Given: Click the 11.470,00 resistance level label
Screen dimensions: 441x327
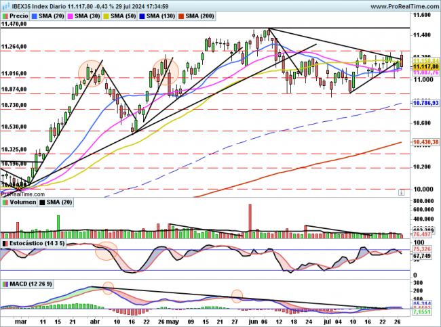Looking at the screenshot, I should coord(15,24).
